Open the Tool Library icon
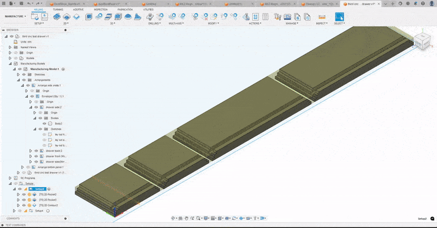Image resolution: width=437 pixels, height=228 pixels. [x=277, y=17]
